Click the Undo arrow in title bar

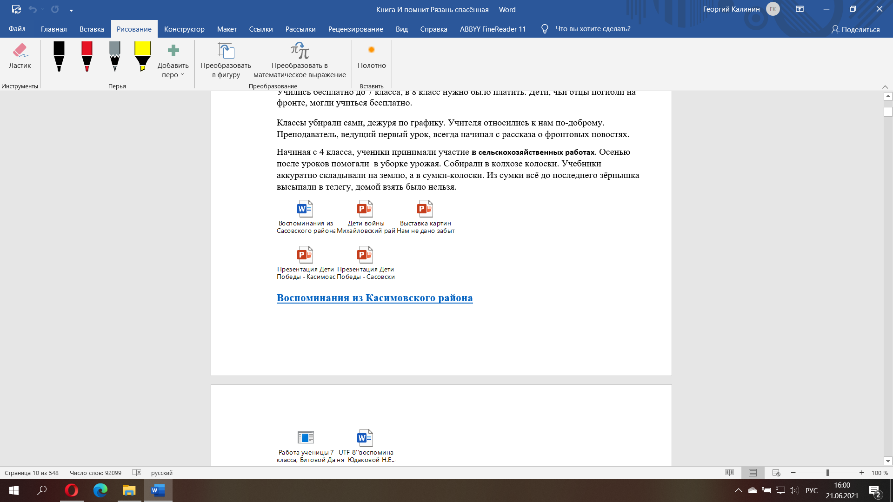33,9
